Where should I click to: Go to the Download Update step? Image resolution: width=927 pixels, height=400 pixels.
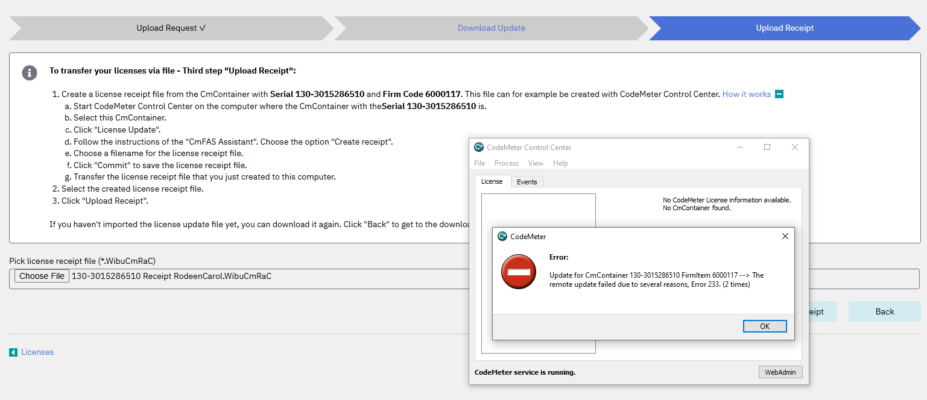pos(491,28)
